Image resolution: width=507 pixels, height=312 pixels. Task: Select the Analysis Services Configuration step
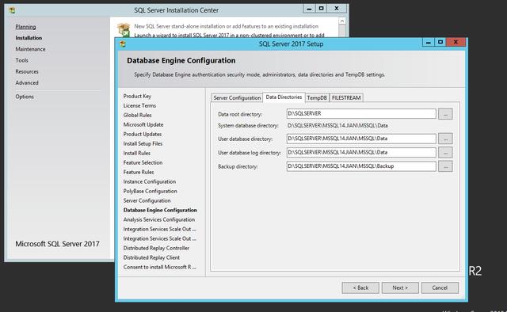[x=159, y=219]
